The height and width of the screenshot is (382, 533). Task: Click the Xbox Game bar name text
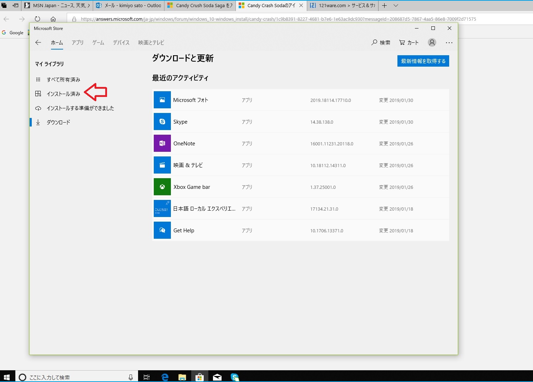[192, 187]
